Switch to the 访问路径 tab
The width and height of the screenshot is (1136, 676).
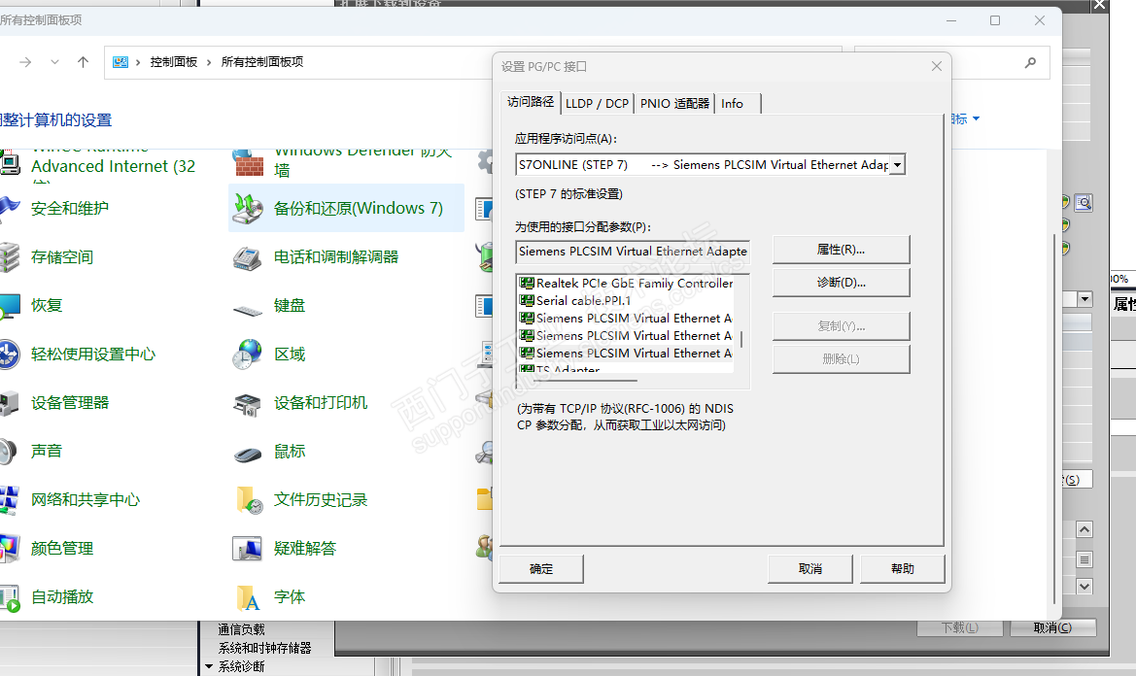pyautogui.click(x=531, y=102)
